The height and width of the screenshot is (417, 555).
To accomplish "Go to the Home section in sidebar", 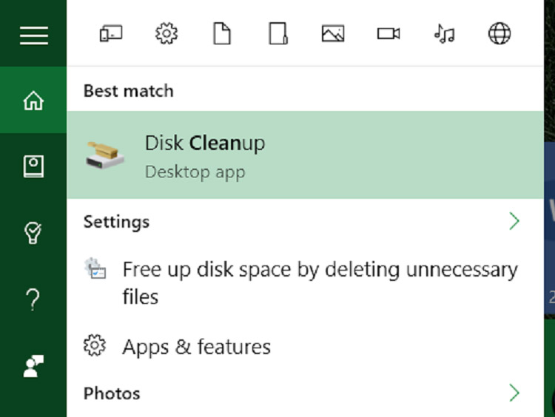I will 33,101.
